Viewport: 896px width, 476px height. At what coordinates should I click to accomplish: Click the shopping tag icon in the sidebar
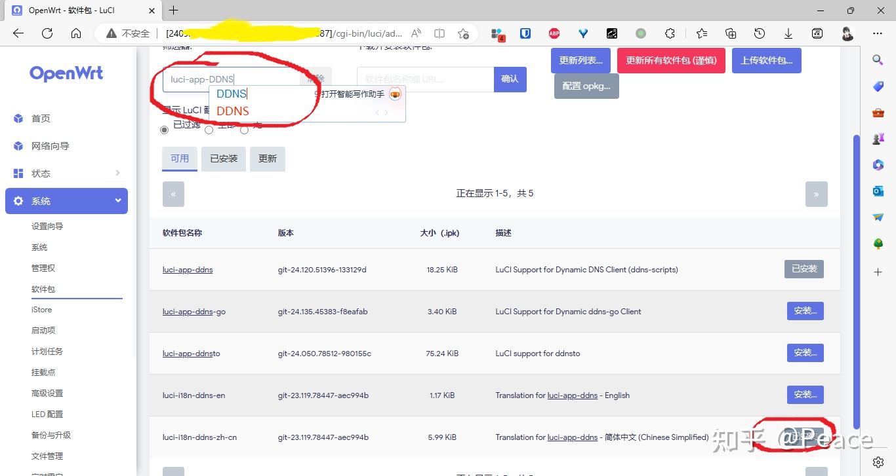(877, 86)
